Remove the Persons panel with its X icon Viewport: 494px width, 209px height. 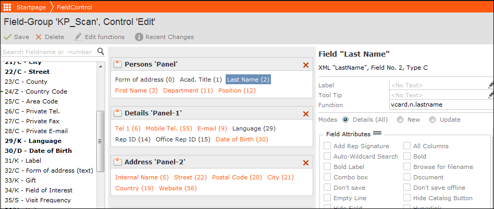pos(305,65)
